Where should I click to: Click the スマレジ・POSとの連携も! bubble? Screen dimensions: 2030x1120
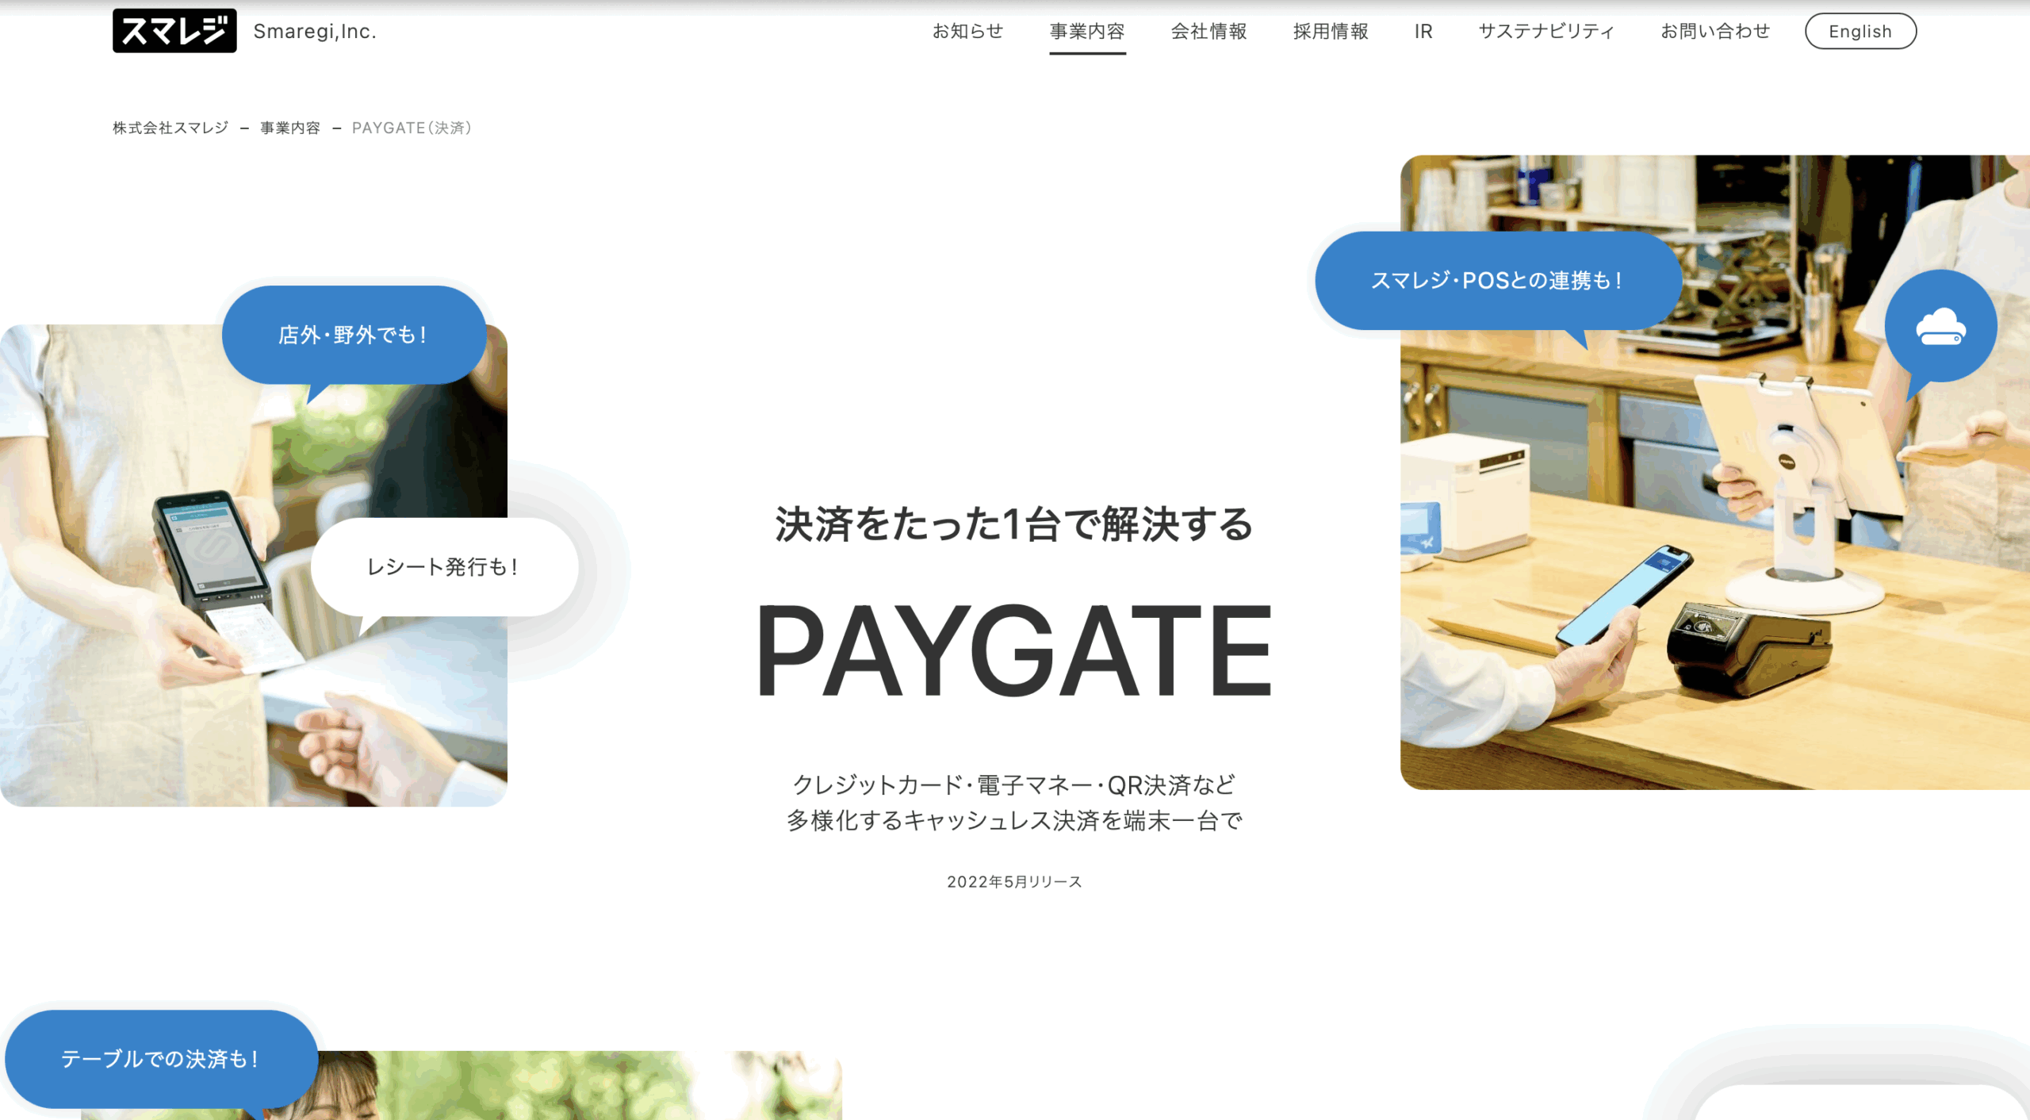[1497, 280]
